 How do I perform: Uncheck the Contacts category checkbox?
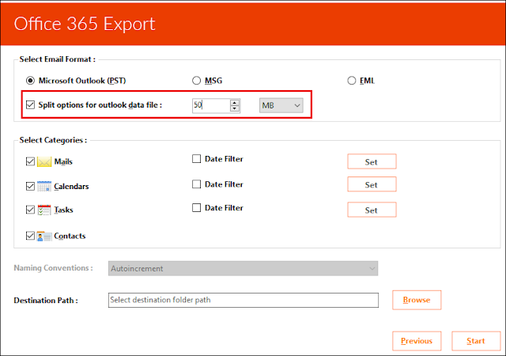click(x=30, y=236)
